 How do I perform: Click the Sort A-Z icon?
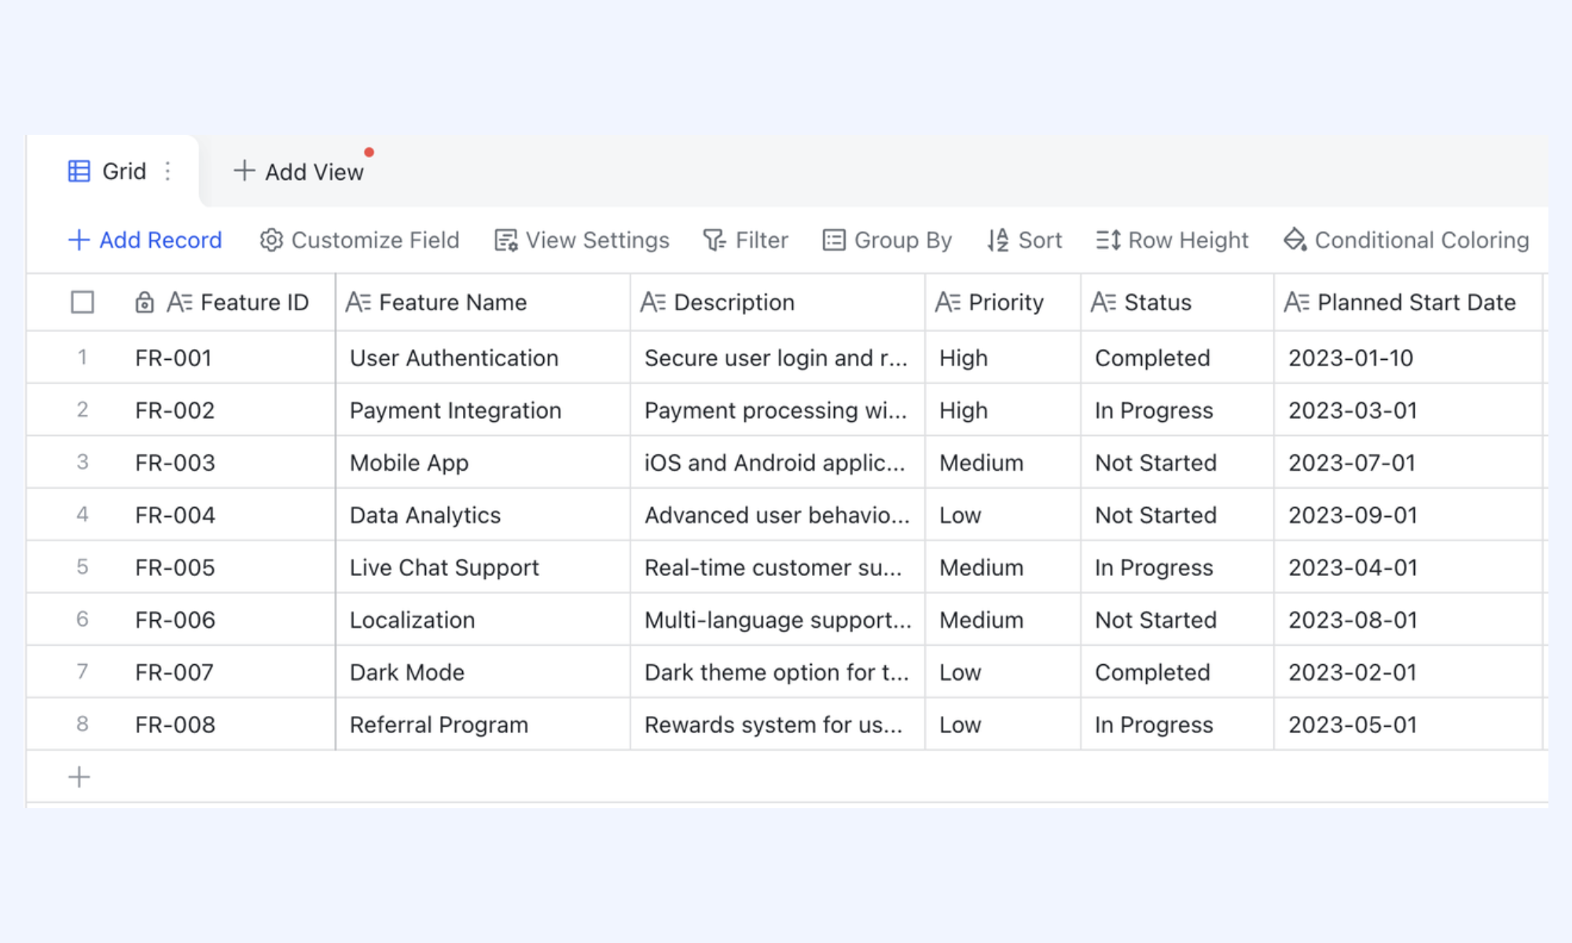(x=997, y=240)
